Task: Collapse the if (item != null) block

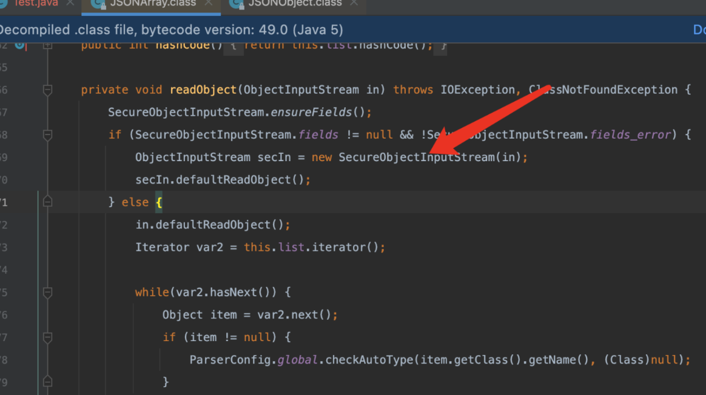Action: pyautogui.click(x=47, y=337)
